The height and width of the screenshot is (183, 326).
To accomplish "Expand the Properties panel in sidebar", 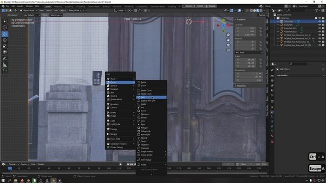I will point(241,86).
